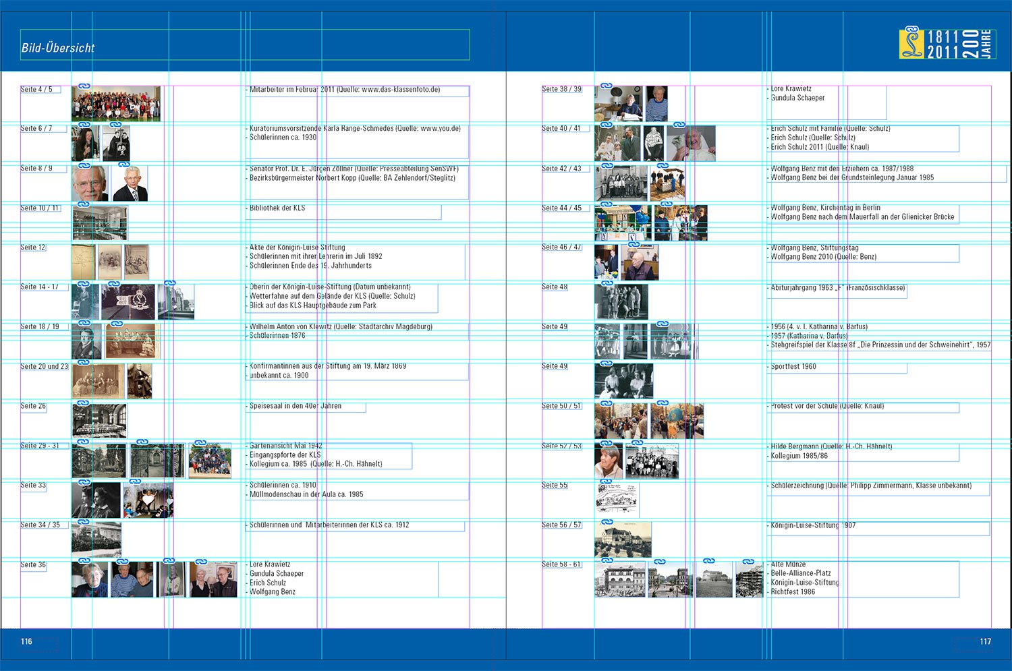Select the Sportfest 1960 photo

tap(623, 381)
